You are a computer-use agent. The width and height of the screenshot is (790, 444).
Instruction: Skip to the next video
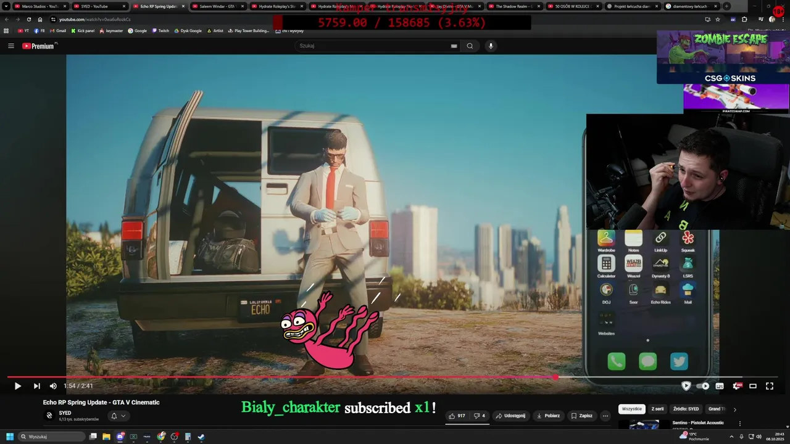point(36,386)
